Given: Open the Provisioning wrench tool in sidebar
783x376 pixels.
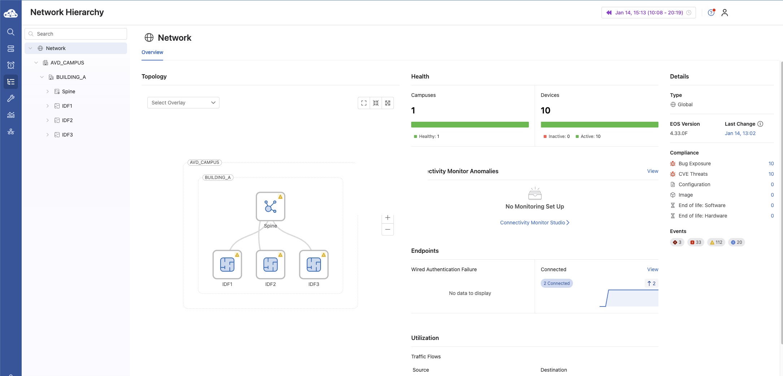Looking at the screenshot, I should click(11, 98).
